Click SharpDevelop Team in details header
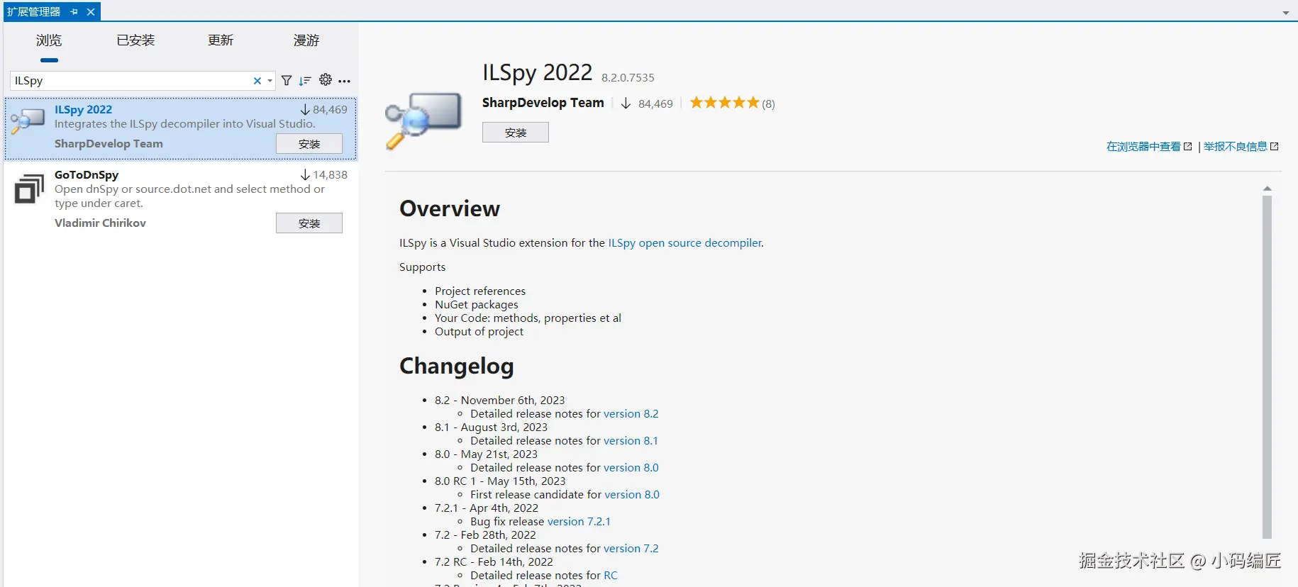The width and height of the screenshot is (1298, 587). pyautogui.click(x=543, y=103)
